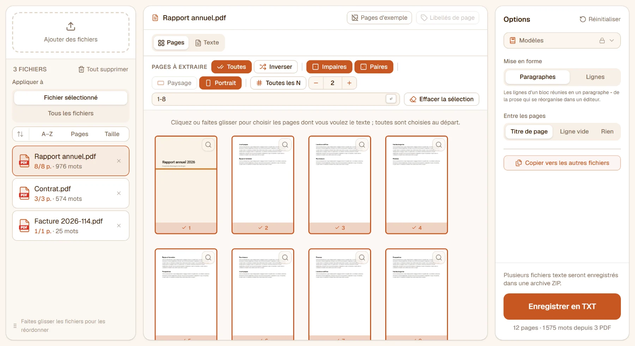Screen dimensions: 635x346
Task: Select all pages with Toutes
Action: coord(231,67)
